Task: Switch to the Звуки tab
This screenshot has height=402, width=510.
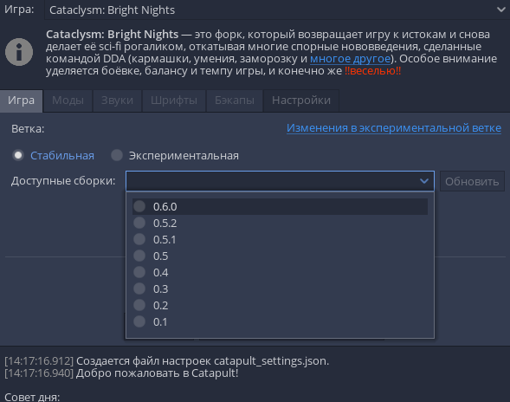Action: (117, 100)
